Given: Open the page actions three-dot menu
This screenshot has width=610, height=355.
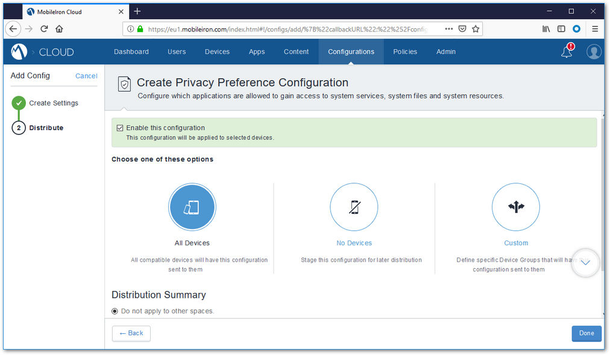Looking at the screenshot, I should coord(448,29).
